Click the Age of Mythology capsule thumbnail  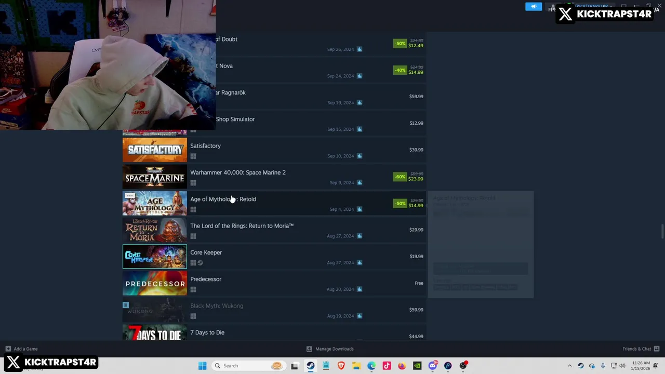[x=155, y=203]
